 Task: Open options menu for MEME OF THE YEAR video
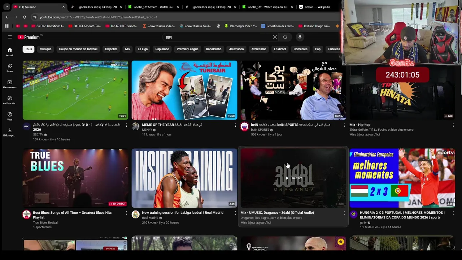pyautogui.click(x=235, y=125)
